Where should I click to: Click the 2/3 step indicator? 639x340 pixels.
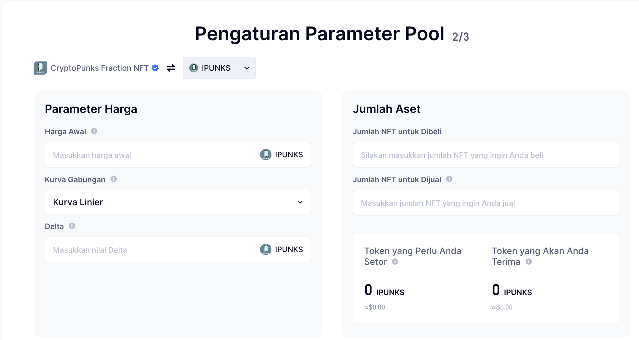461,37
